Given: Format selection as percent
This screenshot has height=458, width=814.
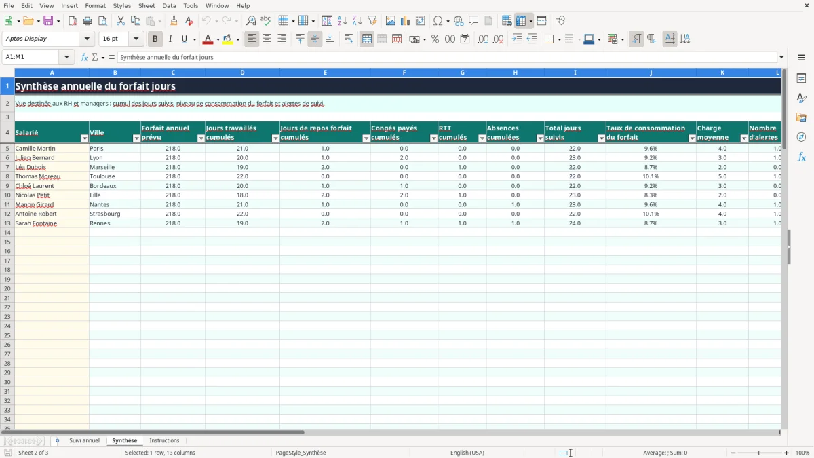Looking at the screenshot, I should [x=435, y=39].
